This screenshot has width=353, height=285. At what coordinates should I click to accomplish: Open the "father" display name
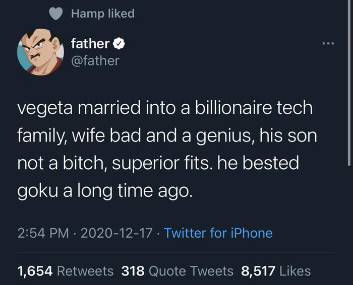[90, 44]
